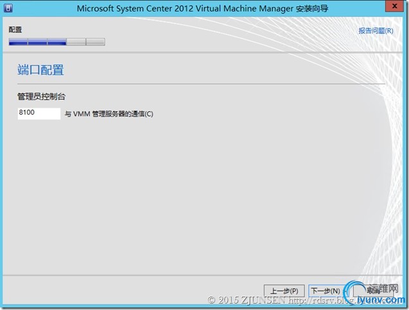Click the 配置 progress bar
Image resolution: width=409 pixels, height=310 pixels.
(x=57, y=42)
